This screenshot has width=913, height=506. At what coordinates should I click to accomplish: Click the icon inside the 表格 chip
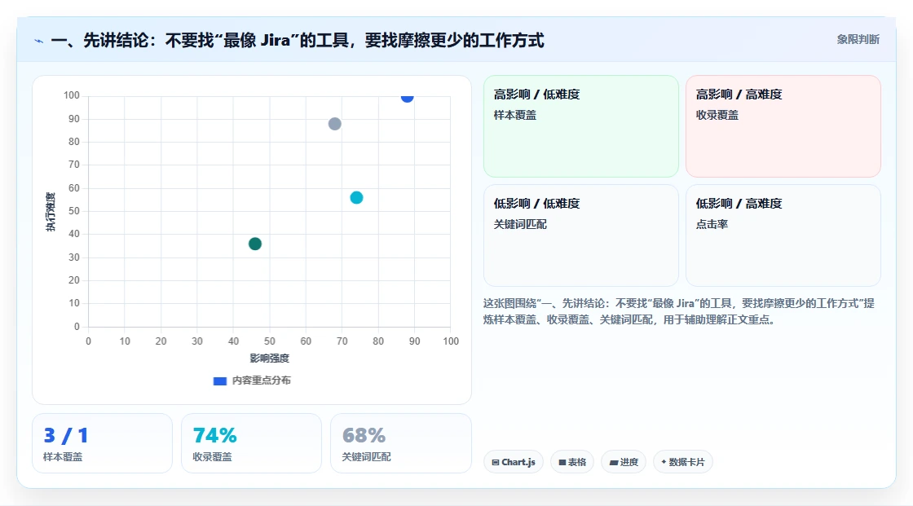(562, 462)
